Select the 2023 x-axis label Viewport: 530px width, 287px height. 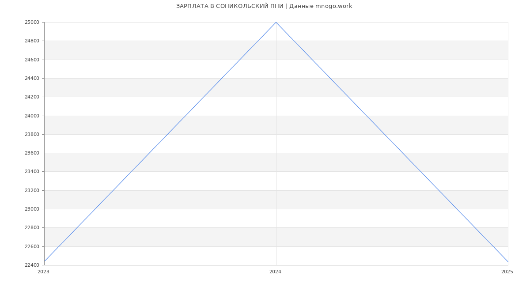pos(44,272)
